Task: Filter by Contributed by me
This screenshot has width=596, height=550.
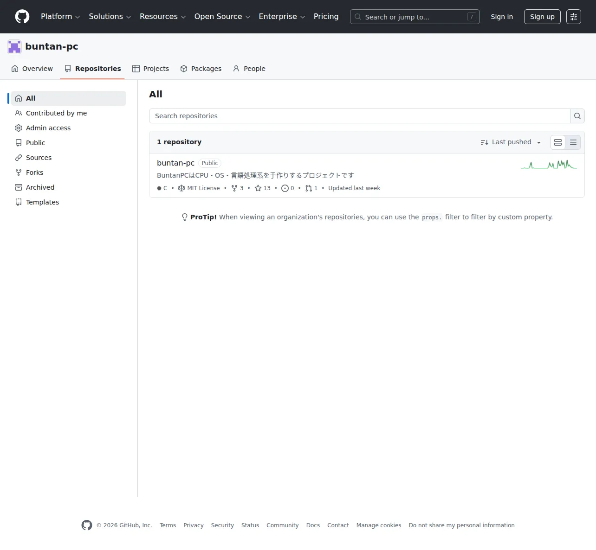Action: point(69,113)
